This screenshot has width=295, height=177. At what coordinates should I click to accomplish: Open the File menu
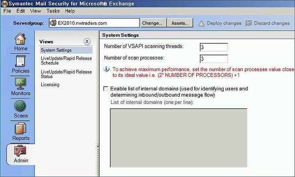[x=7, y=11]
